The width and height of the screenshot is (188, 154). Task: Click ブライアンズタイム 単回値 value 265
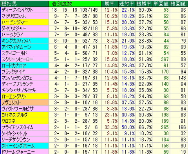click(165, 127)
